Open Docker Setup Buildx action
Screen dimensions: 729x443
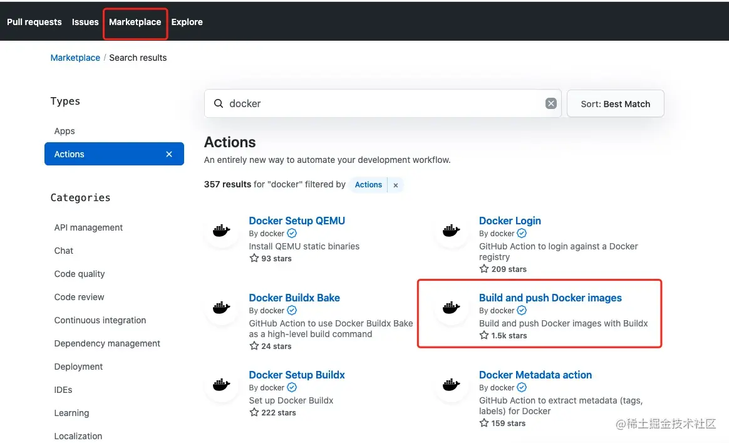click(x=297, y=375)
